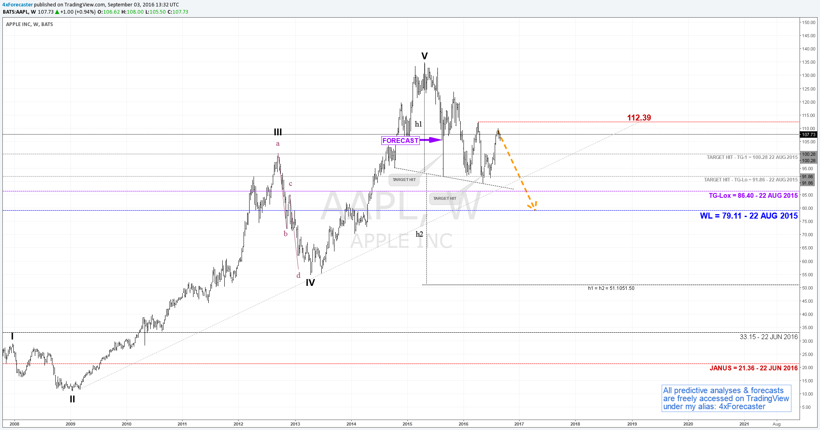The image size is (820, 430).
Task: Click the TG-Lox = 86.40 target label
Action: coord(753,195)
